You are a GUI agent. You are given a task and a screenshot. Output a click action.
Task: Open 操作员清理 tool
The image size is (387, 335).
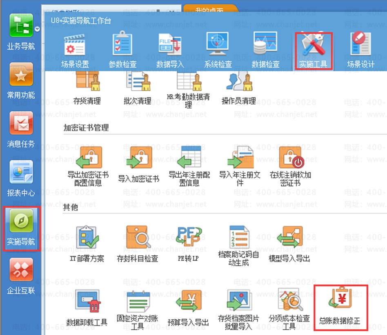click(239, 88)
